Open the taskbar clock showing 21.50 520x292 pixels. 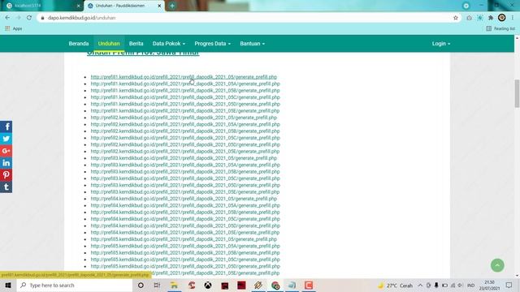(x=489, y=286)
